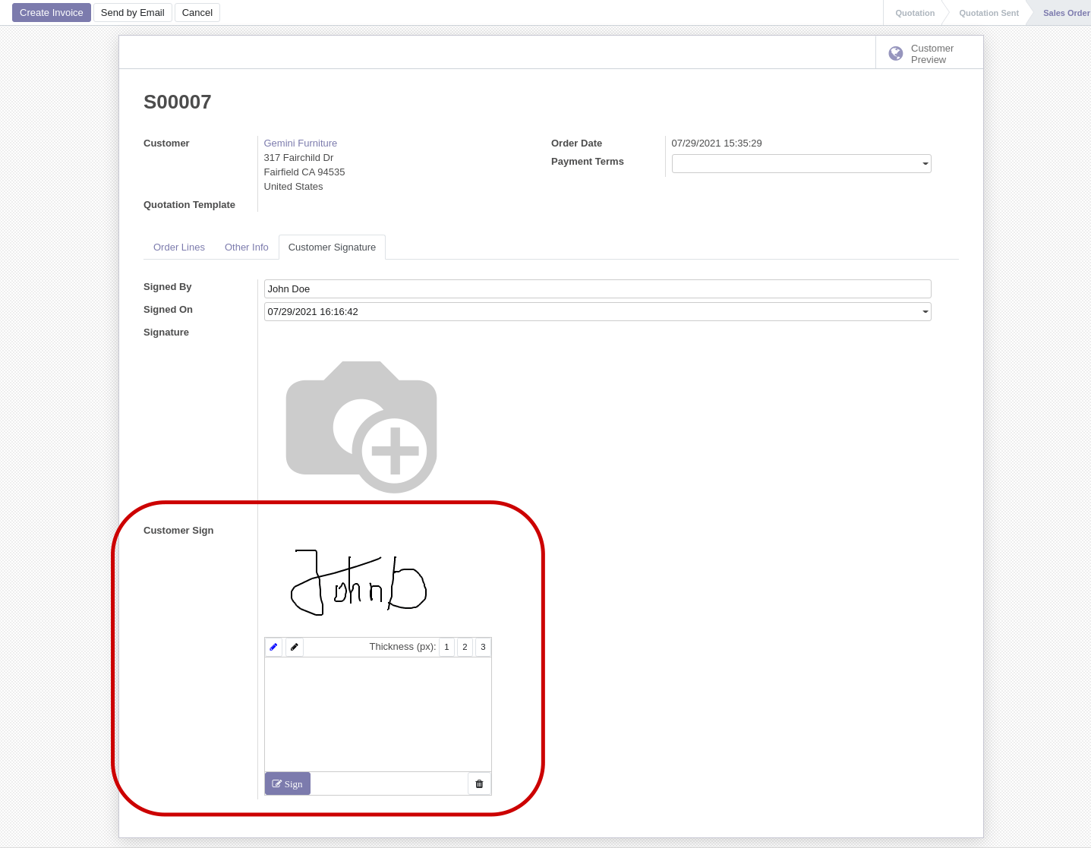Open the Other Info tab
Screen dimensions: 1091x848
[246, 247]
